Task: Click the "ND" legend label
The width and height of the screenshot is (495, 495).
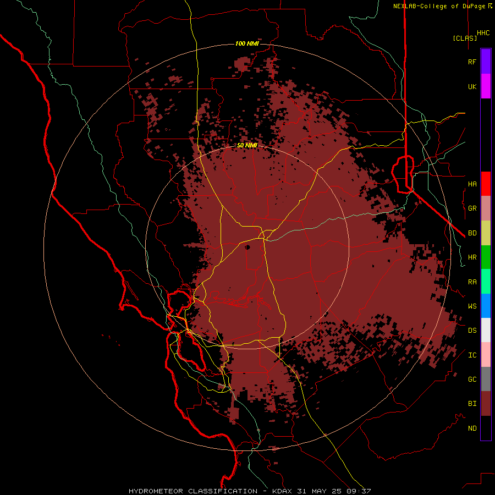Action: point(472,428)
